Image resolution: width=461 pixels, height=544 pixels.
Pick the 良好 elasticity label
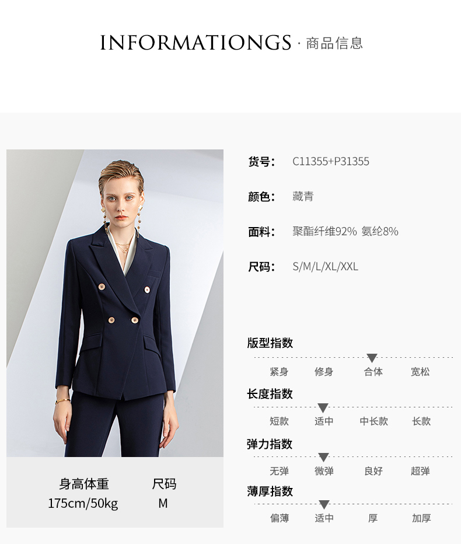tap(373, 471)
